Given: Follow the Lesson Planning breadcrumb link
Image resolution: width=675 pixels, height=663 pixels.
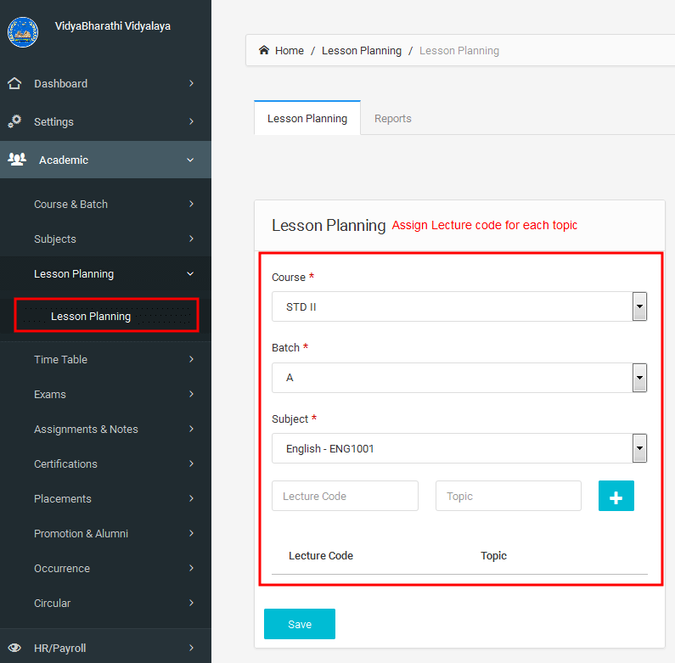Looking at the screenshot, I should pyautogui.click(x=361, y=50).
